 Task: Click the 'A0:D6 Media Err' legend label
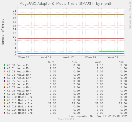19,84
